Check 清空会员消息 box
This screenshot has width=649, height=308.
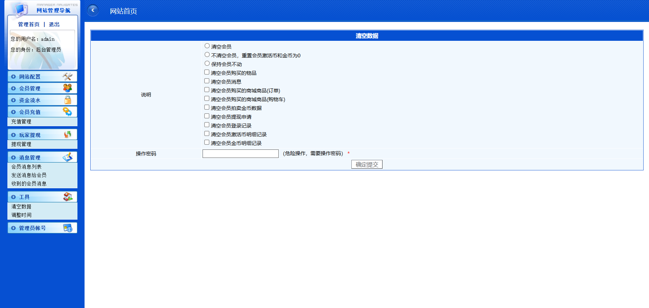point(207,81)
